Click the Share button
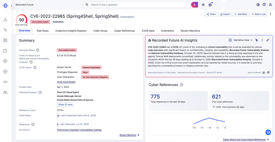275x142 pixels. coord(211,14)
